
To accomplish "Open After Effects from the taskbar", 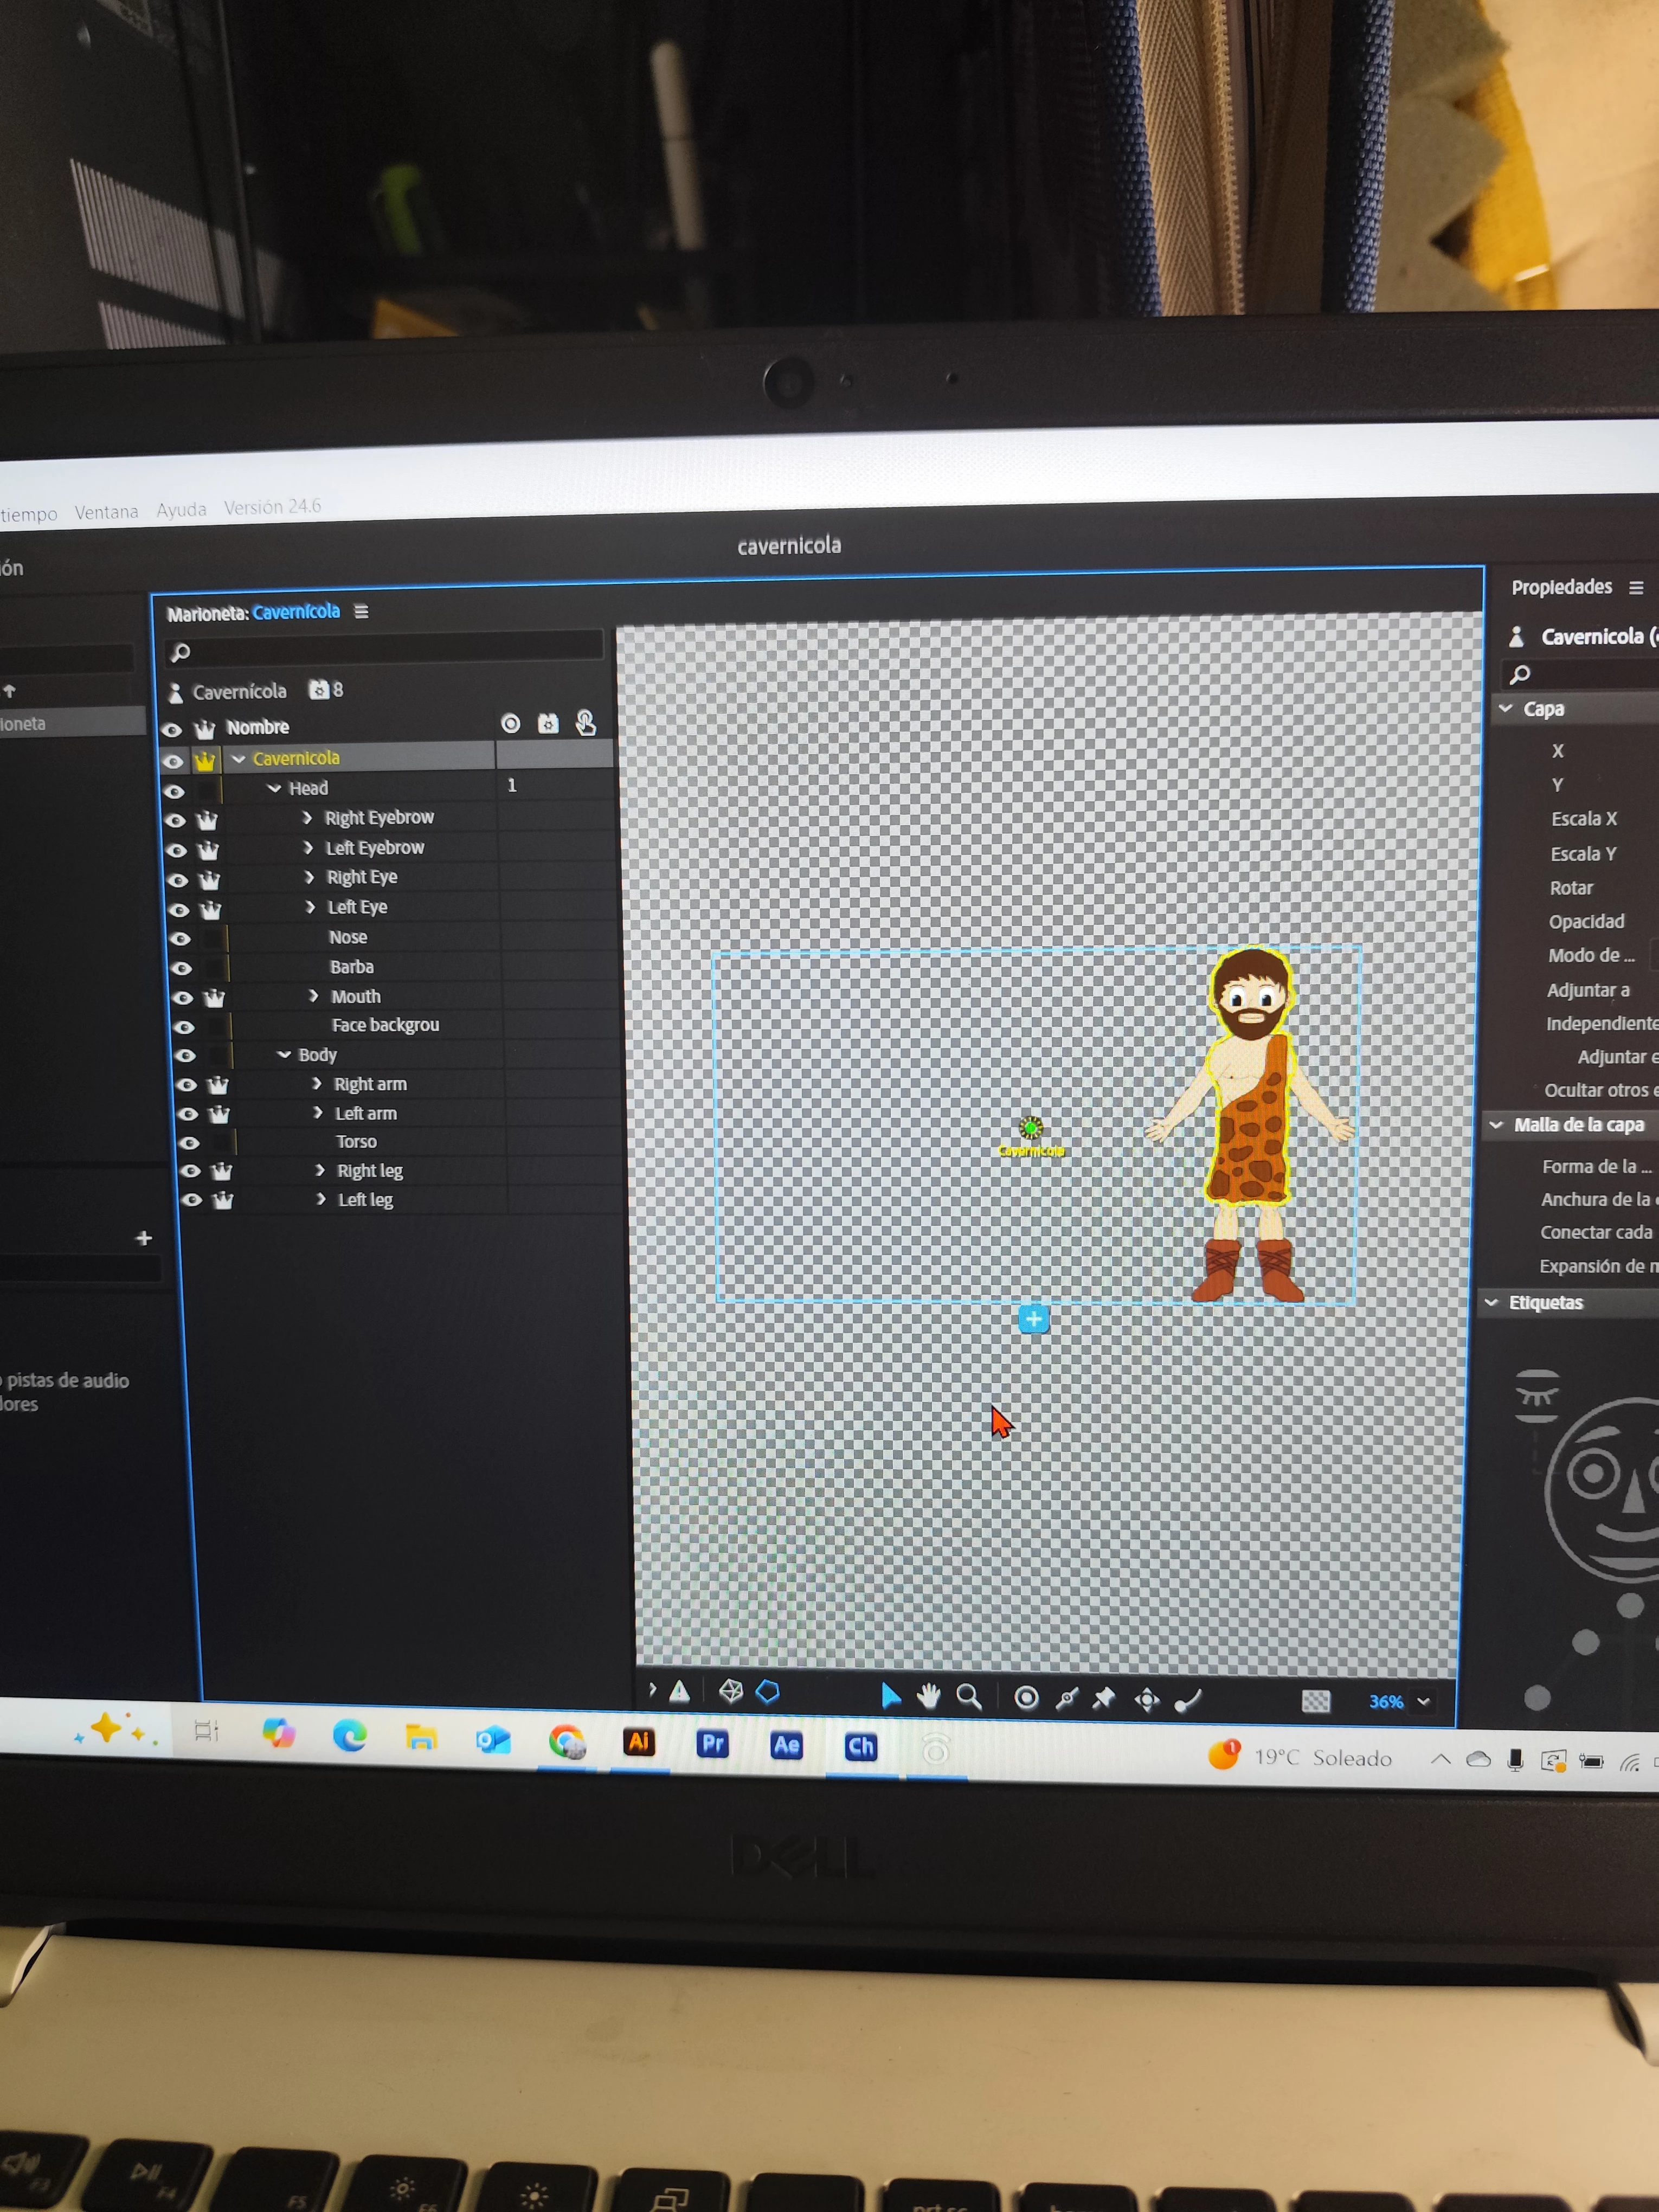I will click(x=786, y=1745).
